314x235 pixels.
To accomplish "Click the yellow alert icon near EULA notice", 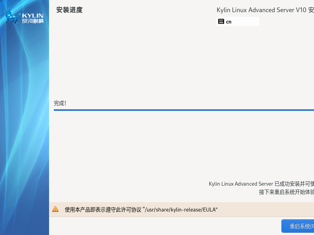I will click(x=55, y=209).
